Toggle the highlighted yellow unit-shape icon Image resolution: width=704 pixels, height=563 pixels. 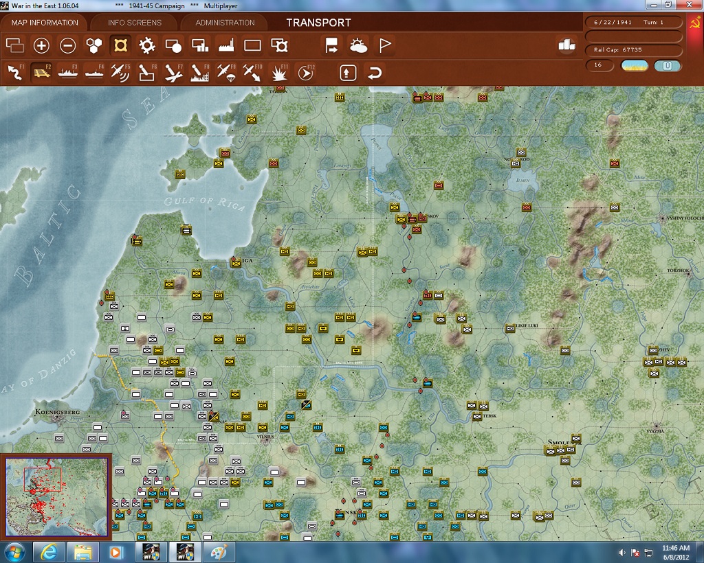(120, 45)
